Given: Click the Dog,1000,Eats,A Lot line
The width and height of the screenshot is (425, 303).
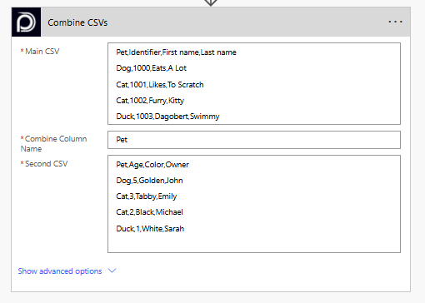Looking at the screenshot, I should click(x=151, y=68).
